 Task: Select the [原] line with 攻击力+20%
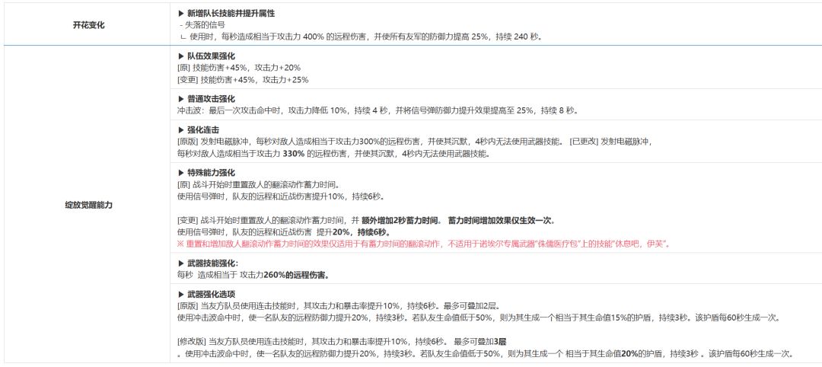tap(239, 68)
